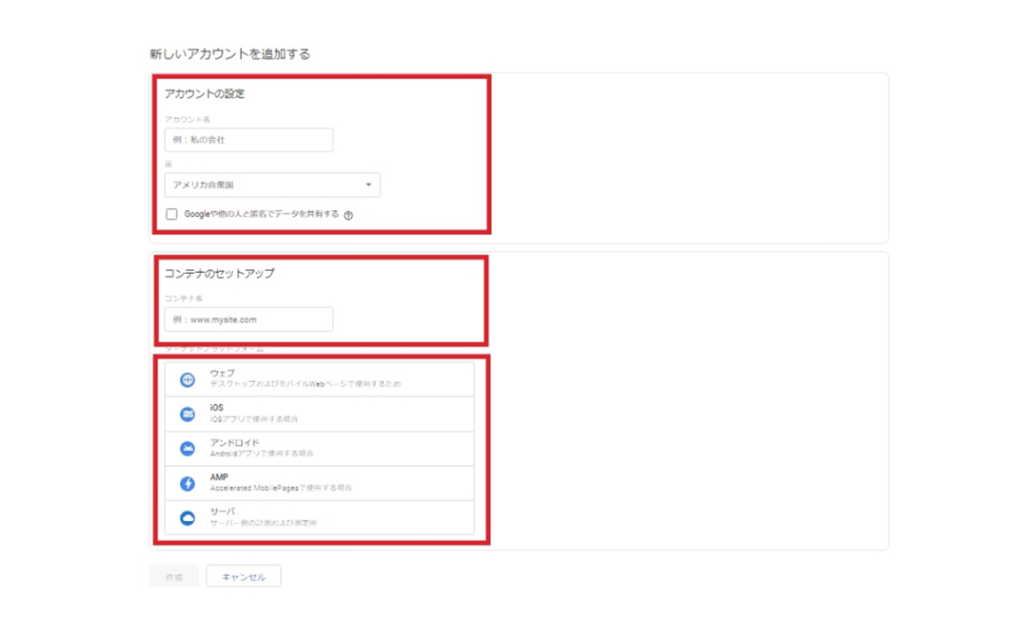Click the Android platform icon

[187, 448]
